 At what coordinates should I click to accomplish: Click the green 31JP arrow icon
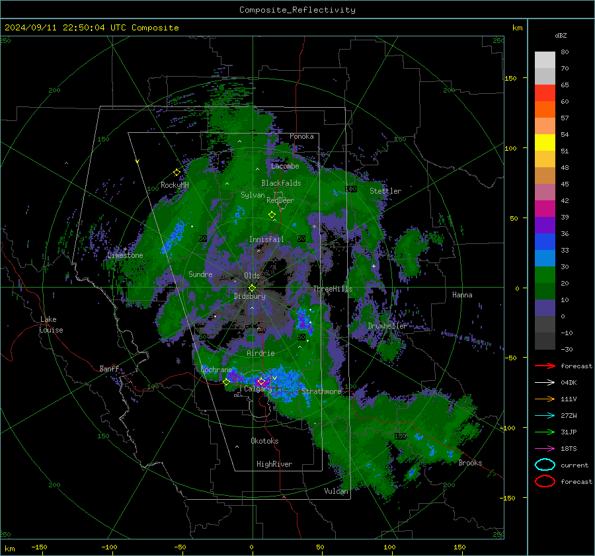coord(545,432)
